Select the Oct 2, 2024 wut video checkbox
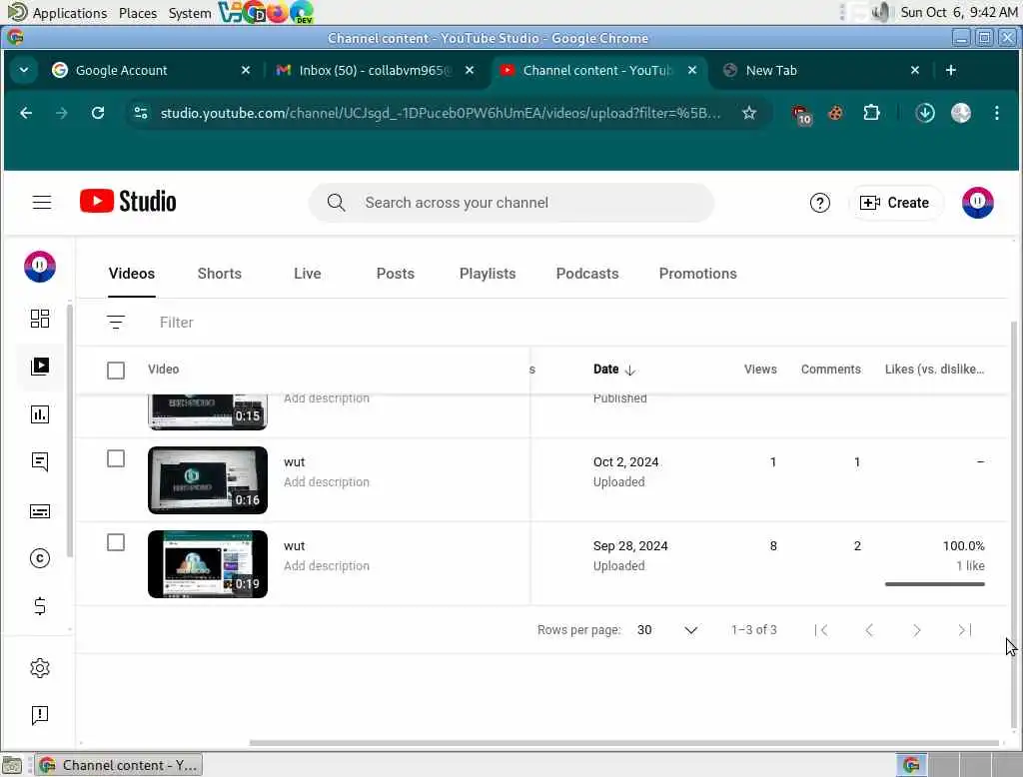Screen dimensions: 1023x777 [116, 458]
